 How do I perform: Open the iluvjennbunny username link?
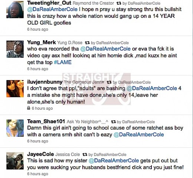coord(45,82)
